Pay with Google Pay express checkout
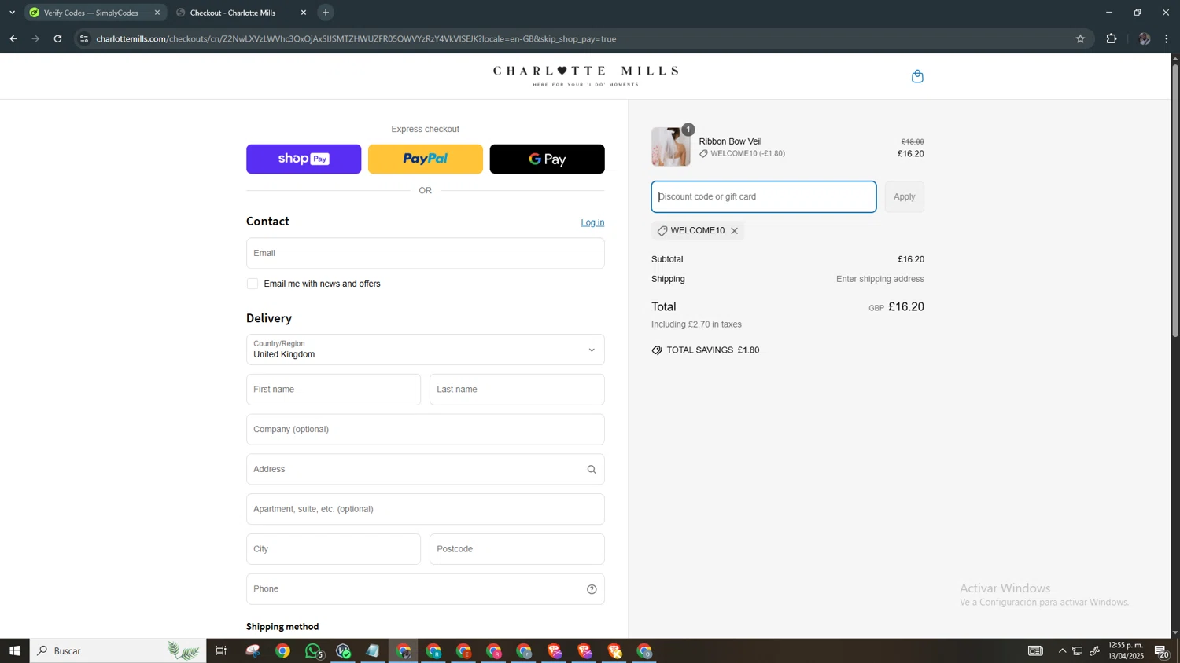1180x663 pixels. coord(548,159)
